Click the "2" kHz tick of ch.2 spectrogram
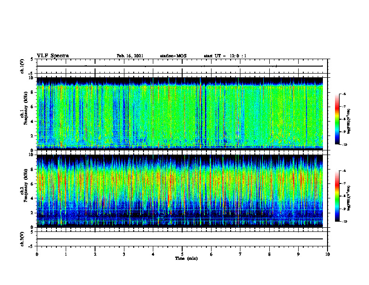Screen dimensions: 369x285 tap(33, 213)
